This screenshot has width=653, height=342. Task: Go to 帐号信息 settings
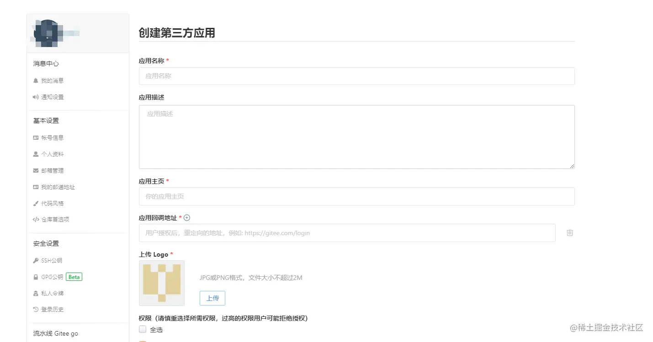[52, 137]
